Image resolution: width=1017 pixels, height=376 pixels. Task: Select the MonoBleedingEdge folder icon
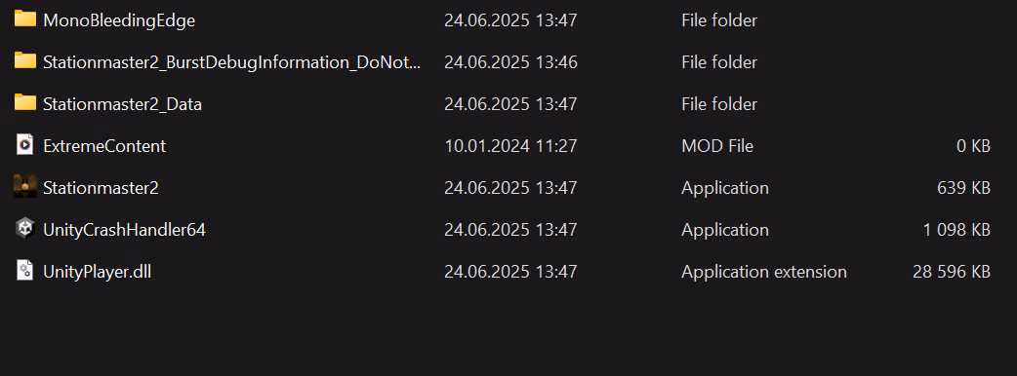pyautogui.click(x=25, y=19)
